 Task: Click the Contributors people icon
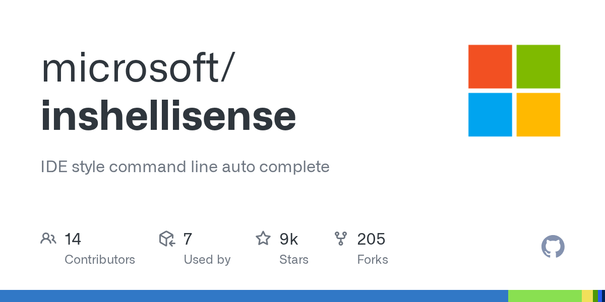(48, 239)
